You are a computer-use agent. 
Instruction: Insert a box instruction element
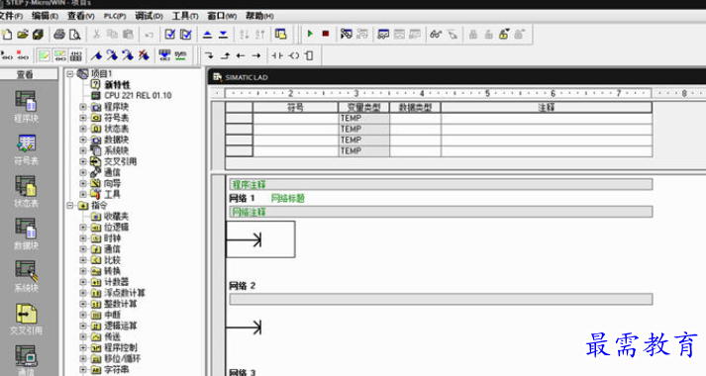point(309,55)
